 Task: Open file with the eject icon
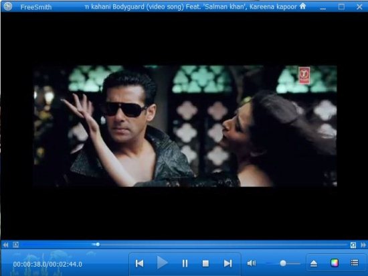(x=314, y=263)
